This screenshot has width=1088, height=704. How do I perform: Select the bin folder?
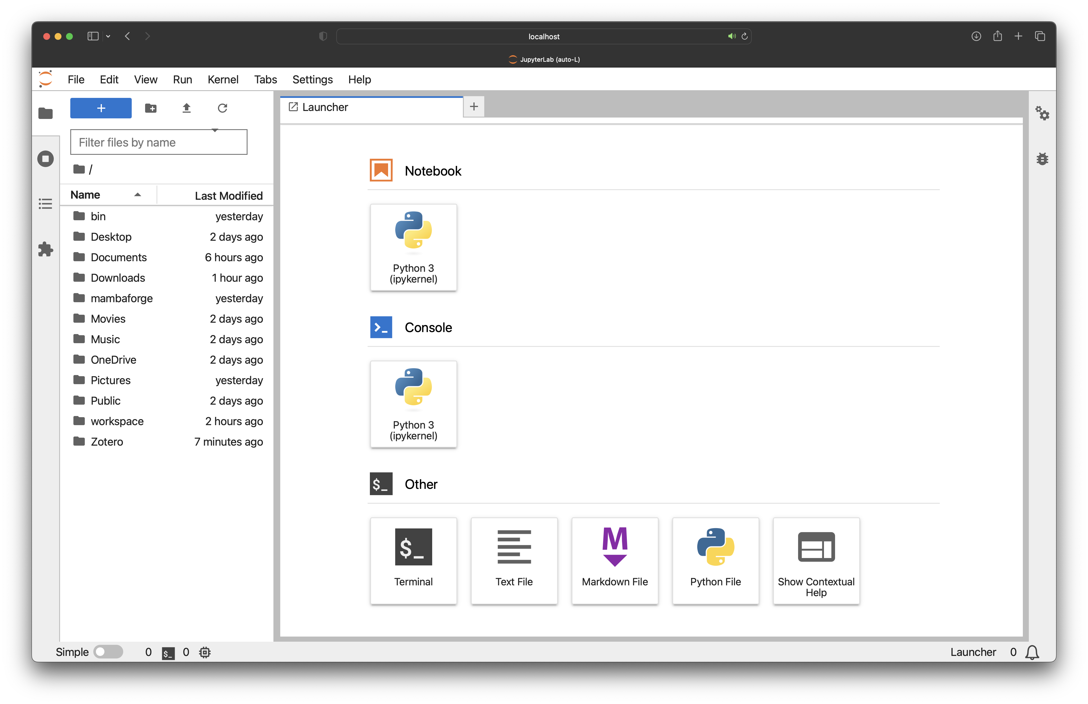tap(167, 216)
